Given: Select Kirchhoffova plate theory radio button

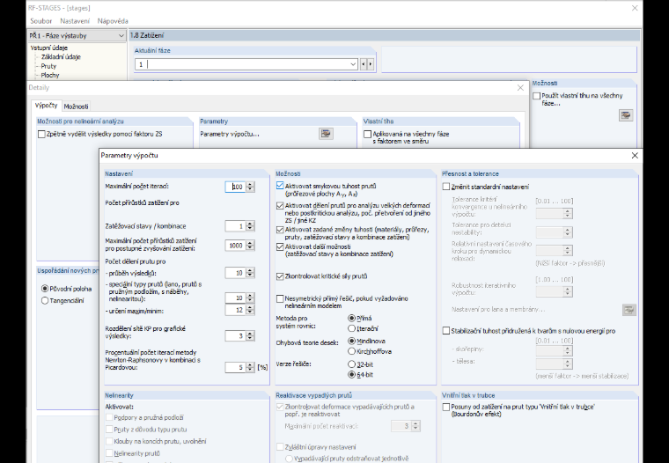Looking at the screenshot, I should [351, 351].
